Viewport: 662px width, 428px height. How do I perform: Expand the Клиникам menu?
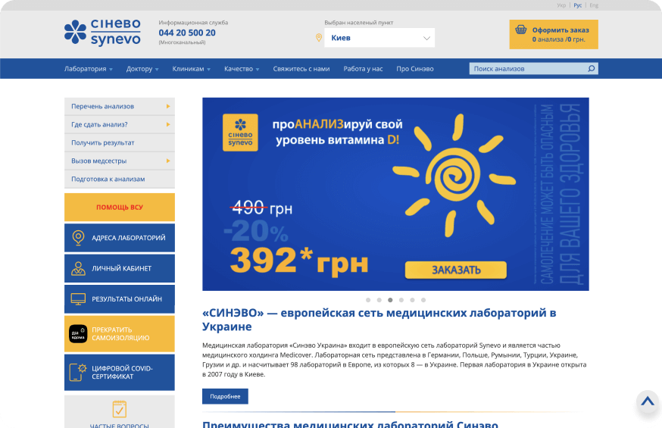click(x=192, y=69)
